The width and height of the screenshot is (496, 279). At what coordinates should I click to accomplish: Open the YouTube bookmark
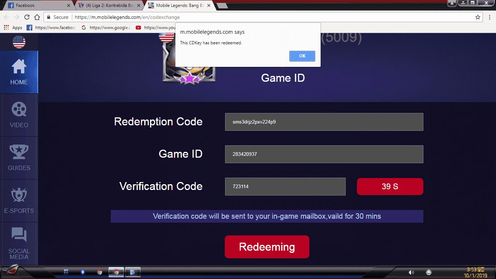click(x=155, y=28)
